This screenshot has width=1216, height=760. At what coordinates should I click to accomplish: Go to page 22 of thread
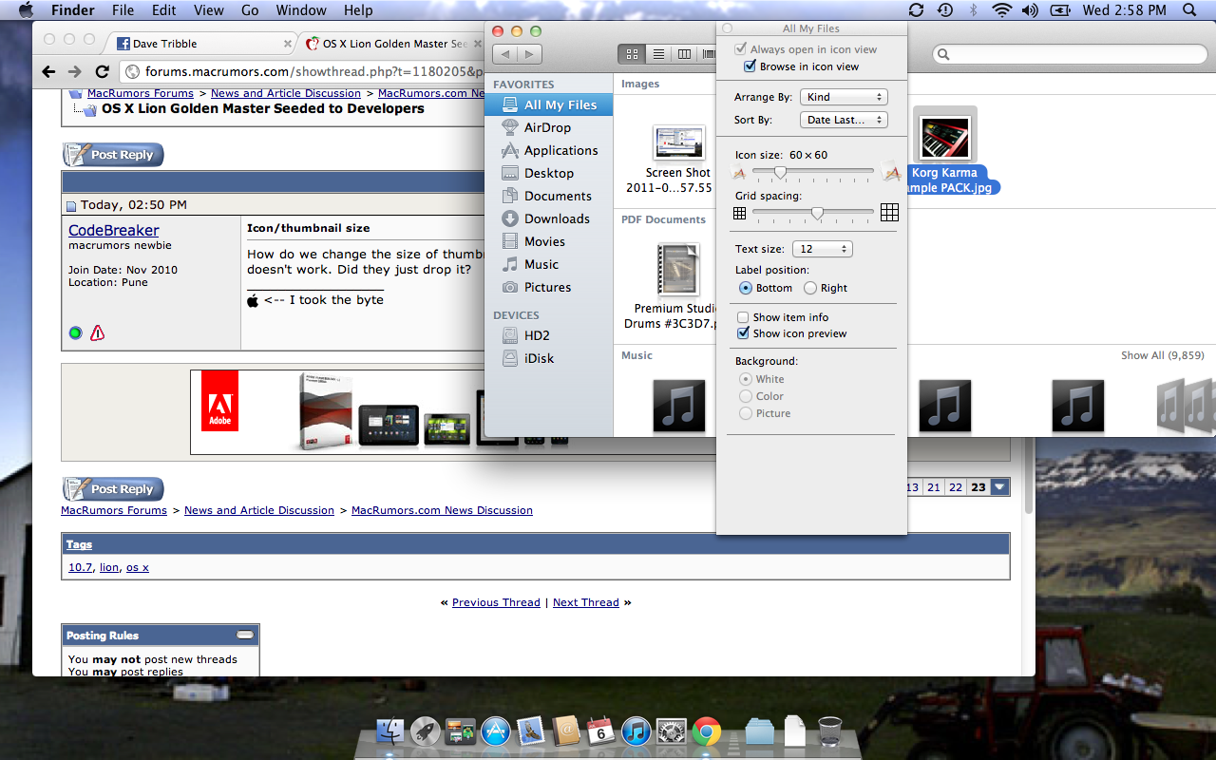click(956, 487)
